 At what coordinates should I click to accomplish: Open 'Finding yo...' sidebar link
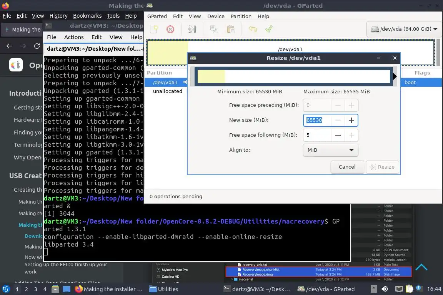click(28, 133)
